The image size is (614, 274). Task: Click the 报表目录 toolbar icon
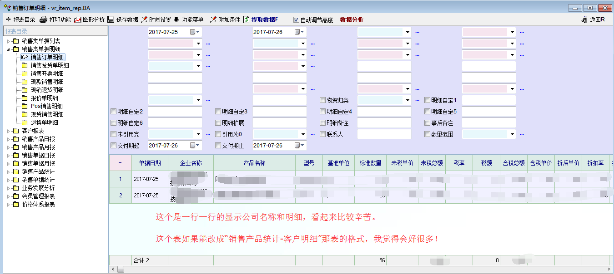8,20
